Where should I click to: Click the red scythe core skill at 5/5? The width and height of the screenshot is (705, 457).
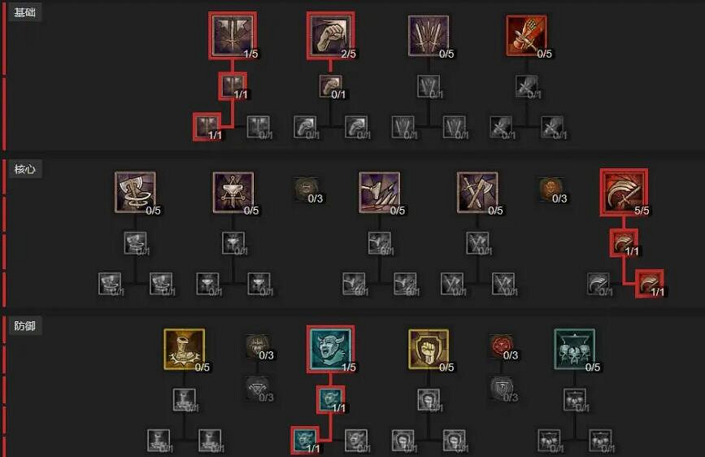click(x=624, y=193)
